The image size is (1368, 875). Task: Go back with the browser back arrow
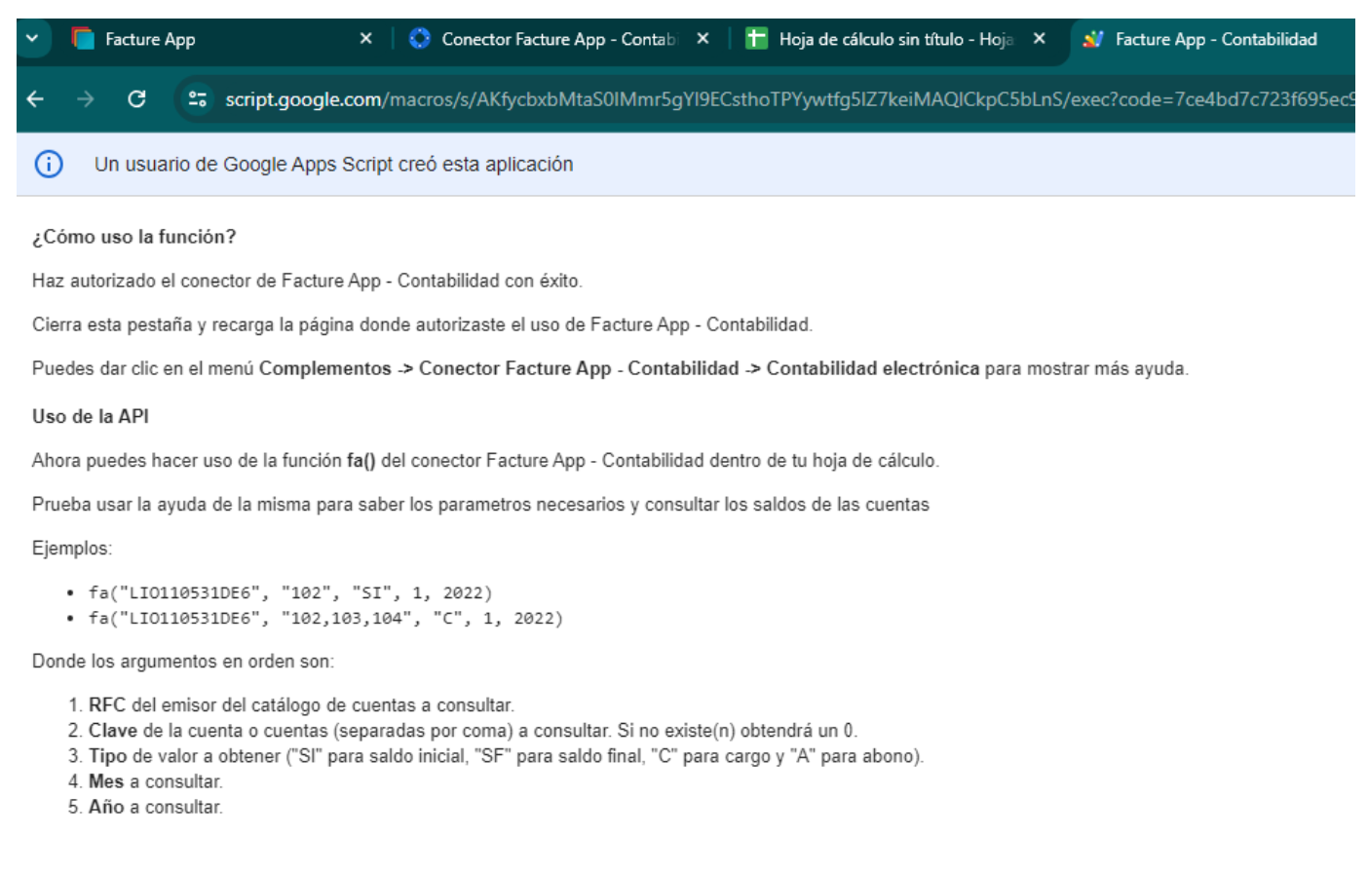[x=36, y=99]
